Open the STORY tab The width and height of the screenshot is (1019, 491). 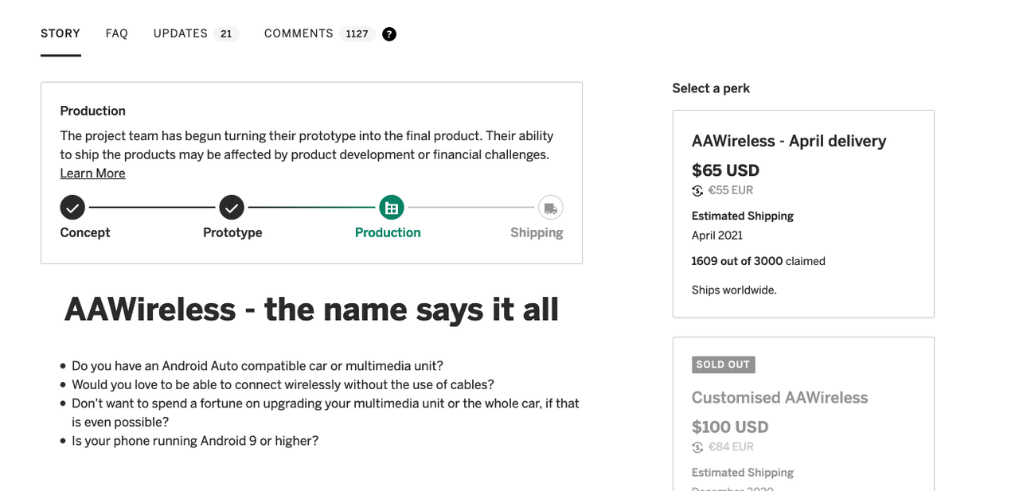coord(61,33)
